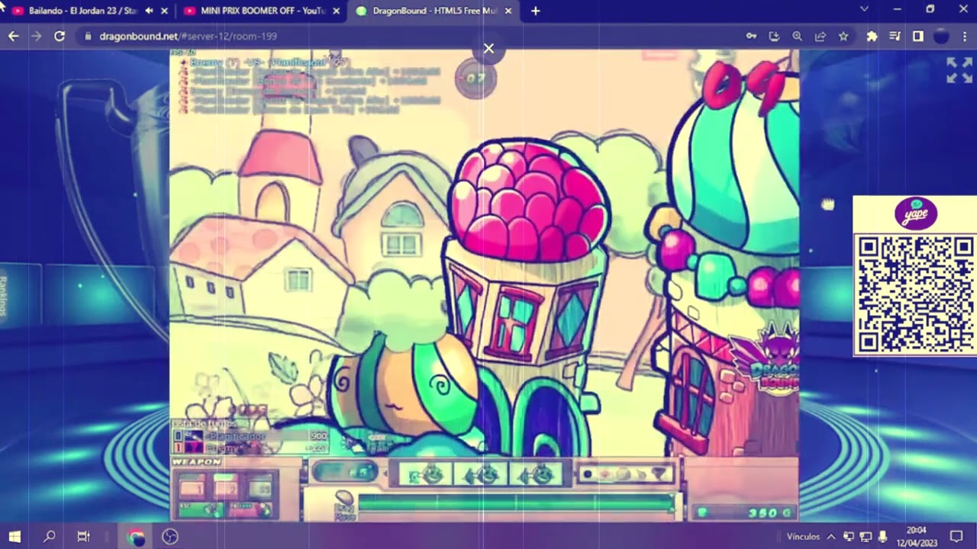The height and width of the screenshot is (549, 977).
Task: Bookmark this tab with the star
Action: click(843, 36)
